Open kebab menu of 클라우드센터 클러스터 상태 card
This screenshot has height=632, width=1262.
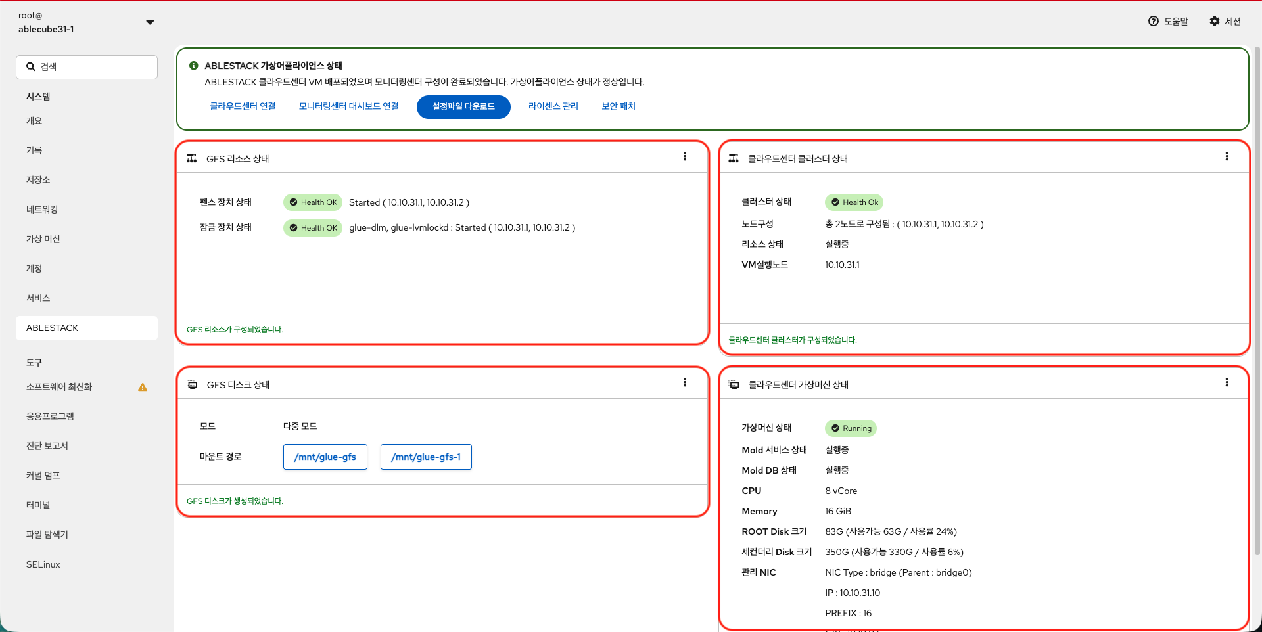point(1227,156)
